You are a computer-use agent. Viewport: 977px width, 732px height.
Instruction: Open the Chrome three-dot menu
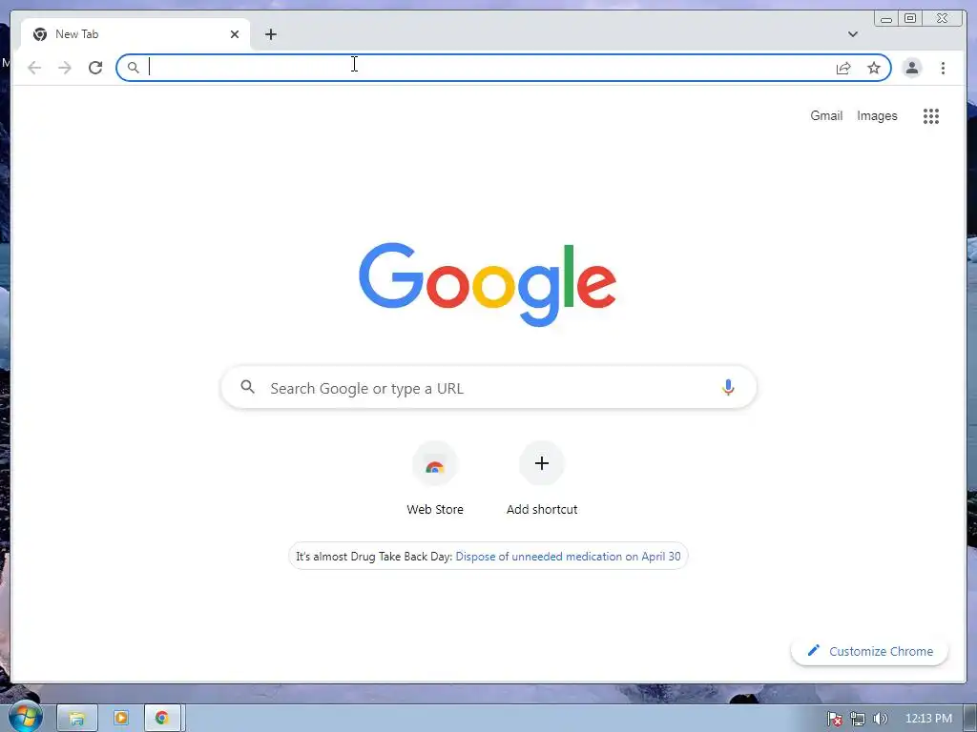click(x=943, y=68)
